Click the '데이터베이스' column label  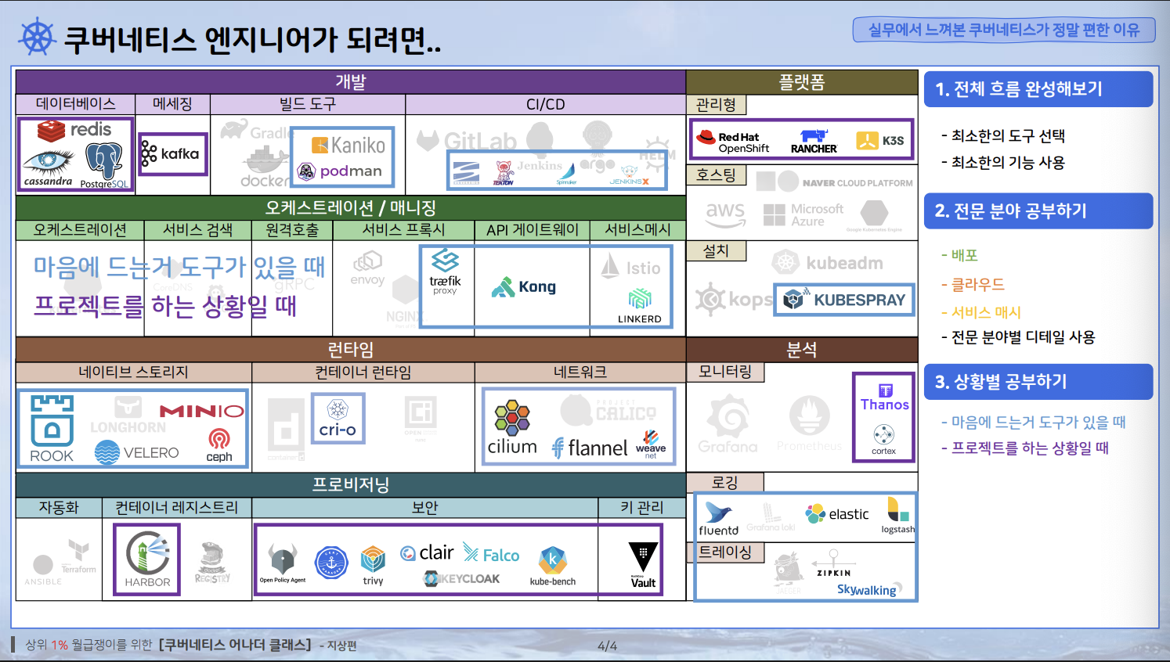75,104
